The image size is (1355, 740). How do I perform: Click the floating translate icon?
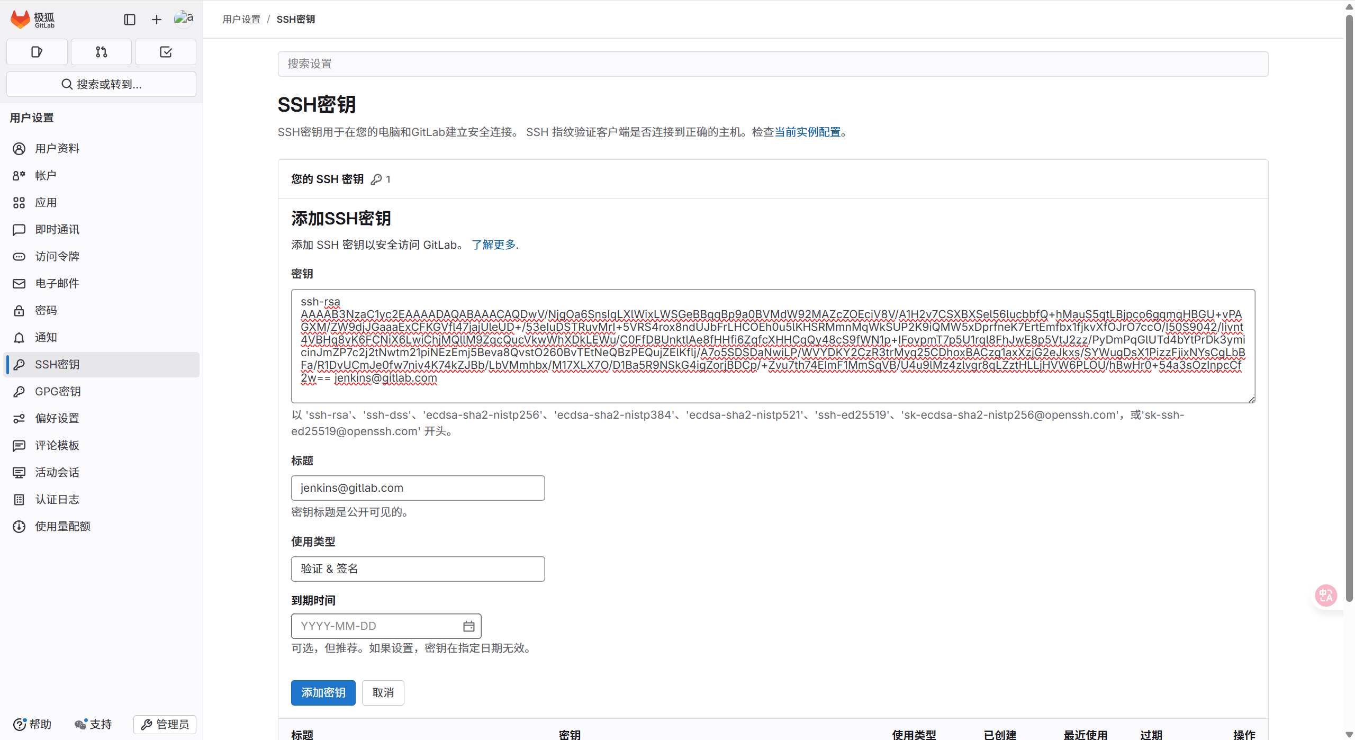[1326, 595]
